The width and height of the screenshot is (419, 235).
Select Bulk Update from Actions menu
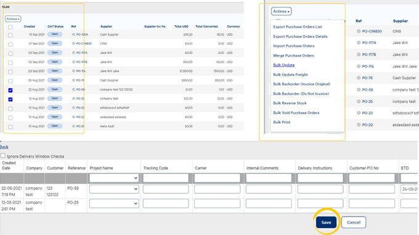(x=284, y=65)
